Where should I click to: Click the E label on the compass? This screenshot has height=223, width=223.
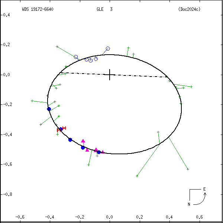pos(204,189)
